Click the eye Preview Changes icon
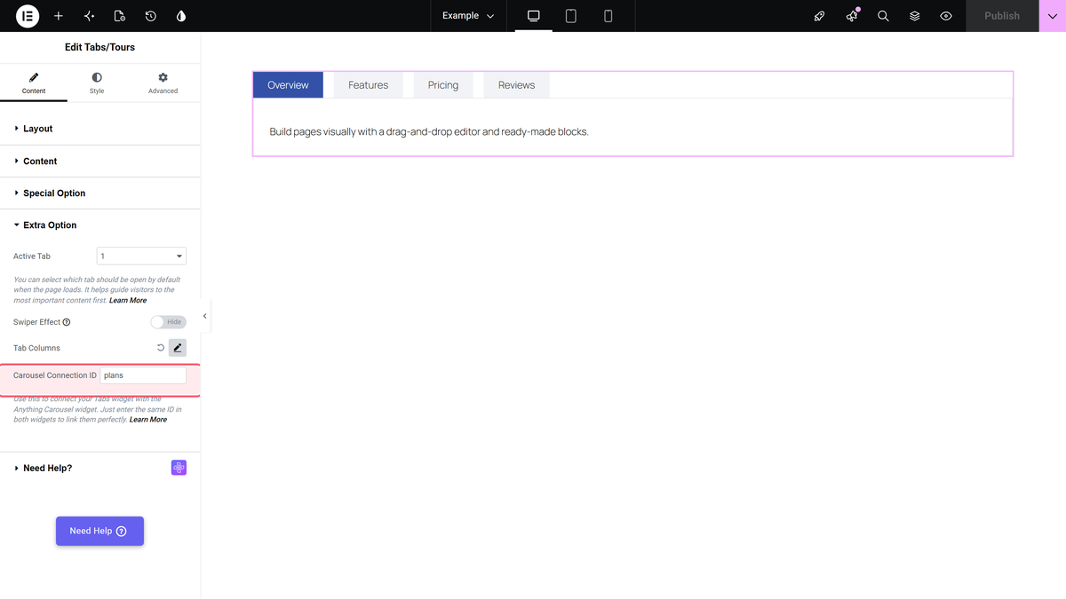This screenshot has height=599, width=1066. tap(946, 16)
